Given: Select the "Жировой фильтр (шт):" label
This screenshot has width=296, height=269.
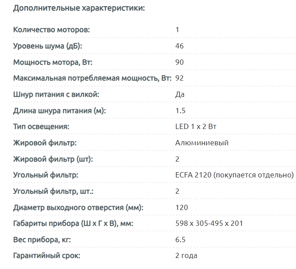Looking at the screenshot, I should (53, 159).
